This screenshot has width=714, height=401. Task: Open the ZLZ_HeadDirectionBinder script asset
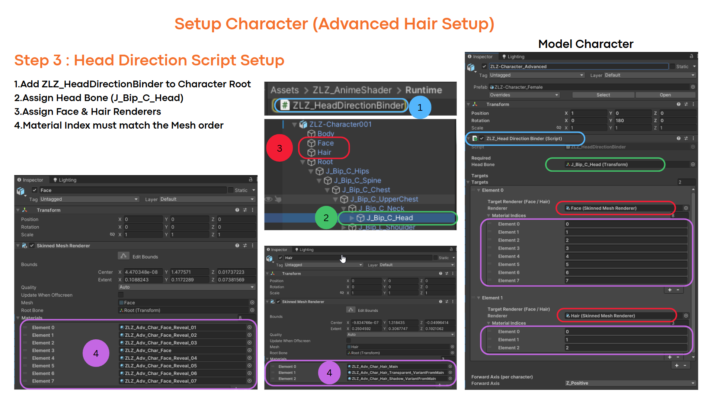pyautogui.click(x=340, y=105)
